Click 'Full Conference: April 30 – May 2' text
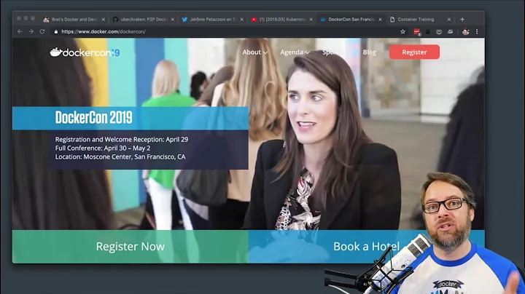The image size is (525, 294). point(103,148)
